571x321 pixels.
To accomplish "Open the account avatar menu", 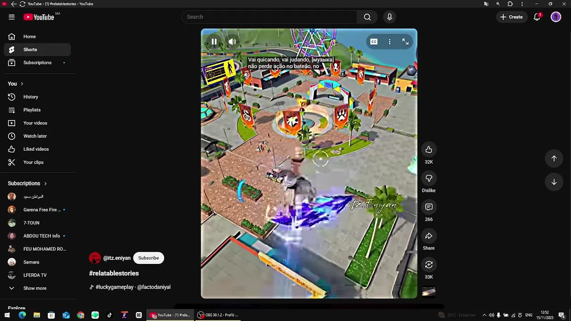I will (x=556, y=17).
